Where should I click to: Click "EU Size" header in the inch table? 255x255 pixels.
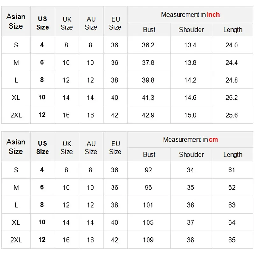coord(115,23)
